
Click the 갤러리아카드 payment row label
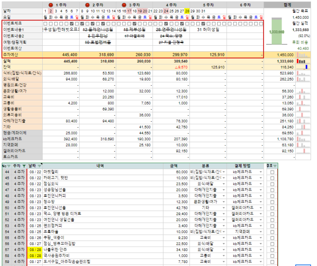pyautogui.click(x=22, y=151)
